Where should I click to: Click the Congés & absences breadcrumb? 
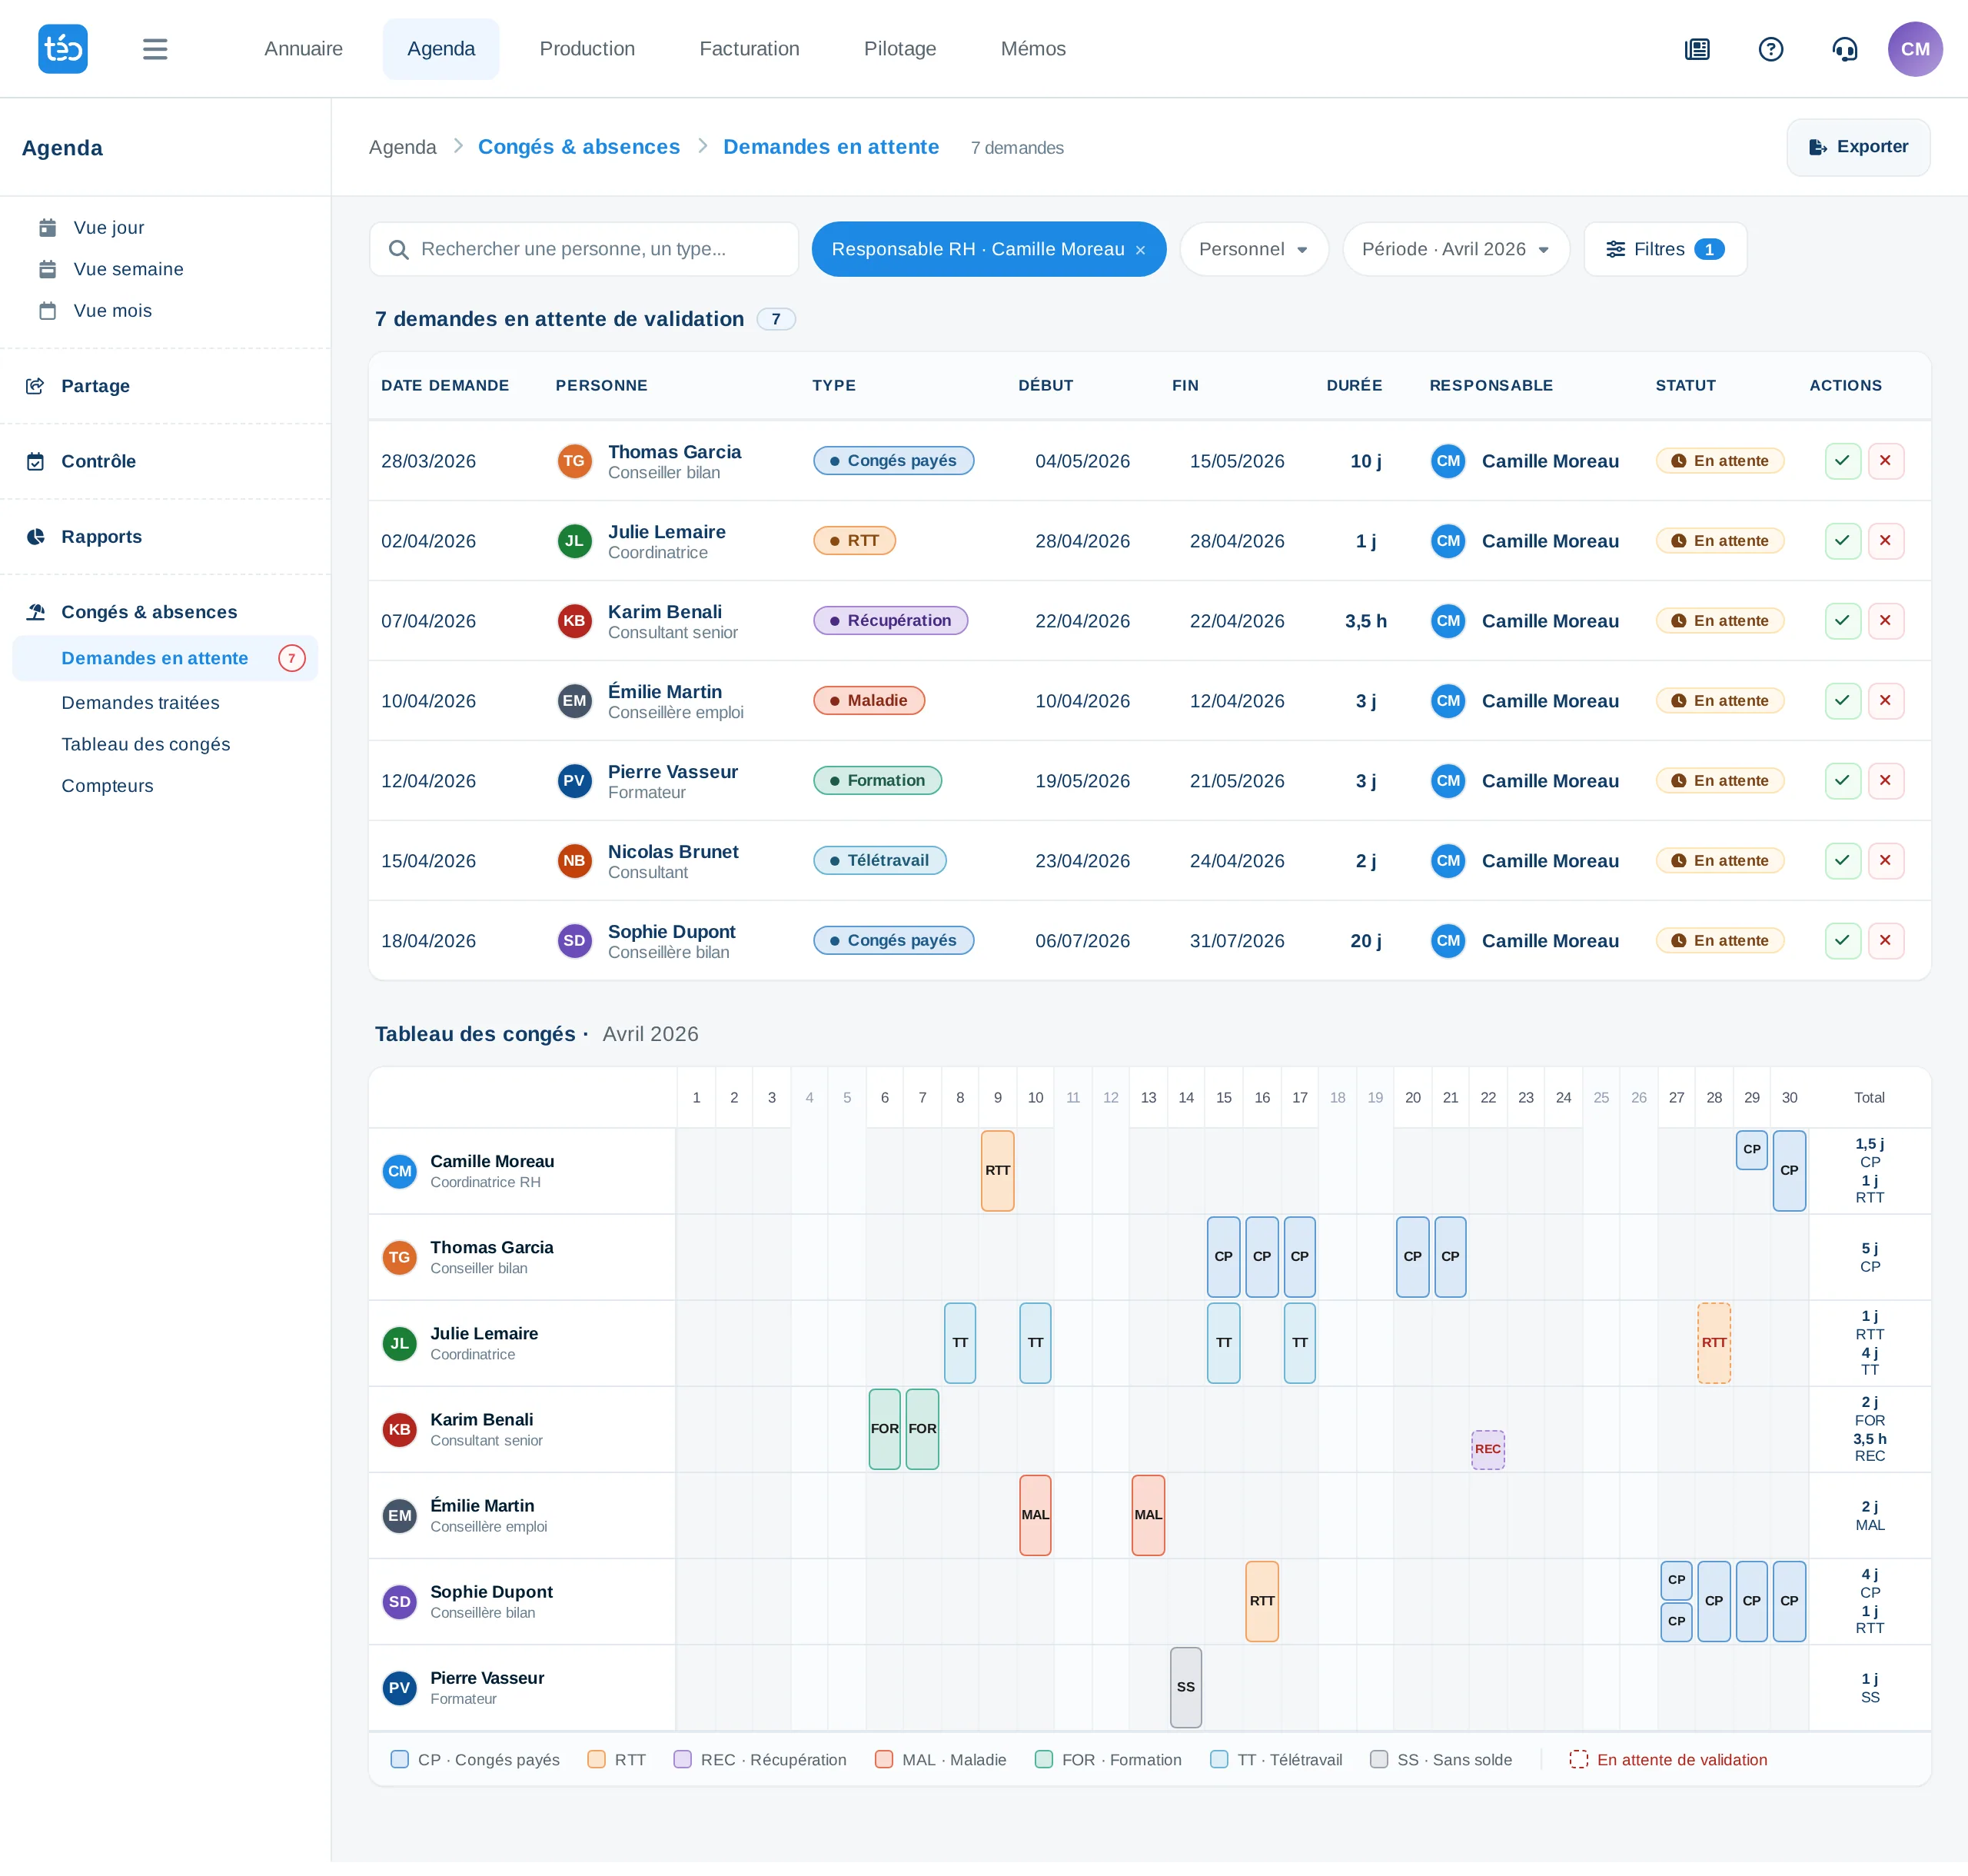[x=579, y=147]
